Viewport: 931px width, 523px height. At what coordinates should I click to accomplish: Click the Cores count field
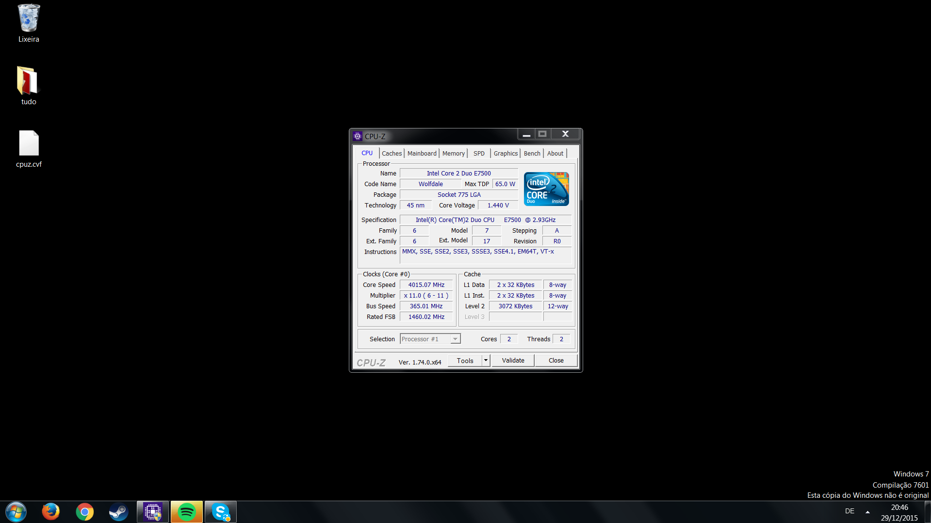pyautogui.click(x=509, y=339)
